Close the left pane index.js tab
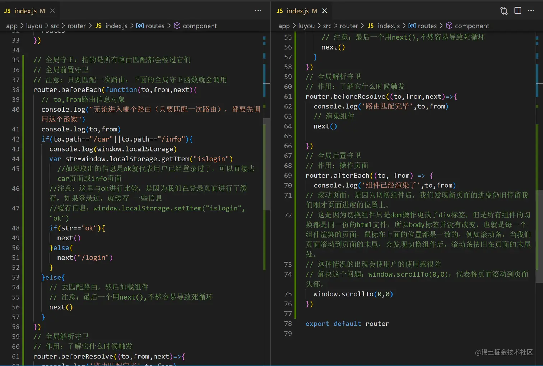Screen dimensions: 543x366 52,11
